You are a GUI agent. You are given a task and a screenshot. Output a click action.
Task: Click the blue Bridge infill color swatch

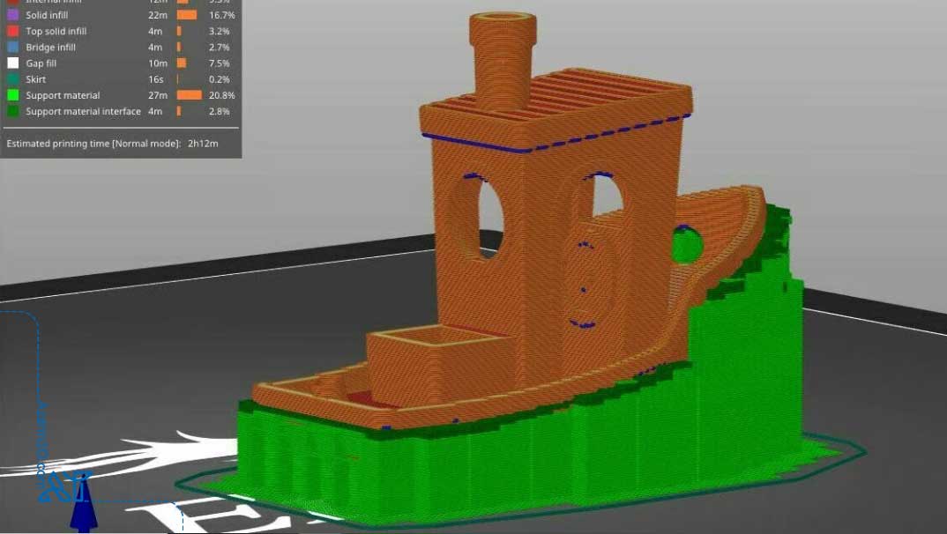tap(12, 47)
